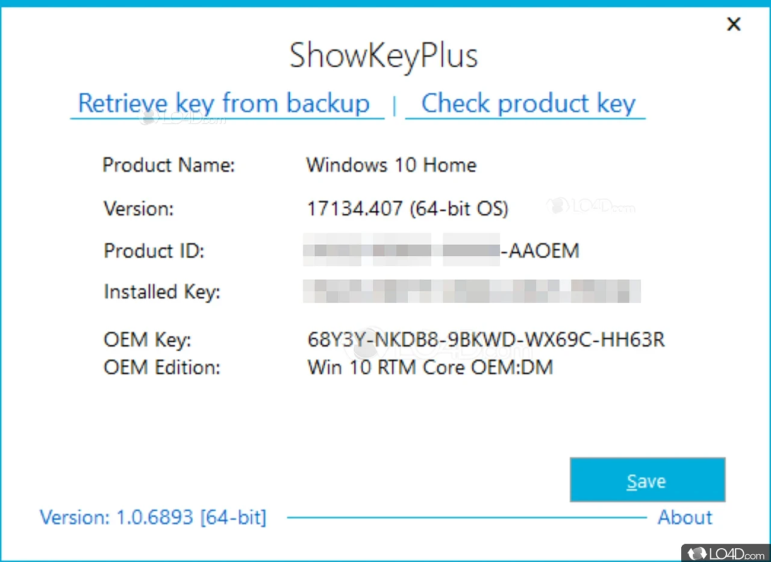771x562 pixels.
Task: Click the OEM Key label
Action: click(x=147, y=340)
